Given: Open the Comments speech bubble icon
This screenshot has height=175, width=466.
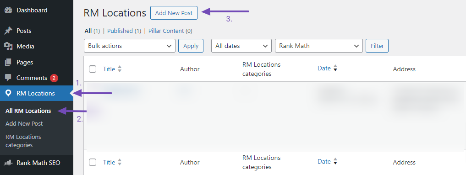Looking at the screenshot, I should [8, 78].
